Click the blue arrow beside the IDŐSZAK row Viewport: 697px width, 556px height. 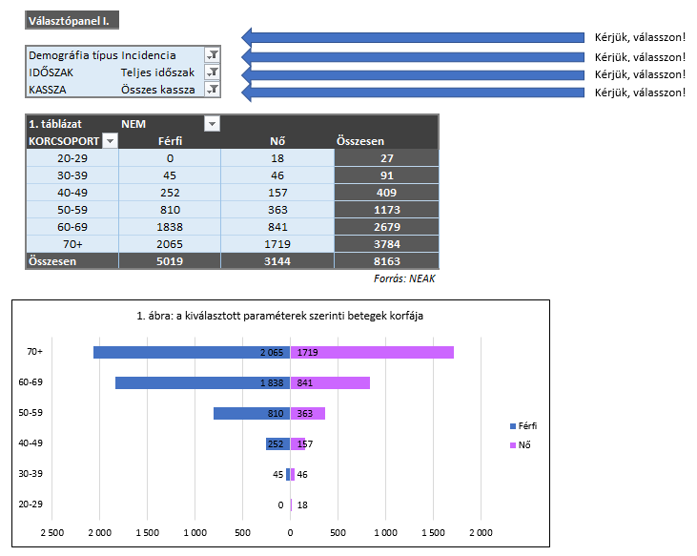click(412, 74)
